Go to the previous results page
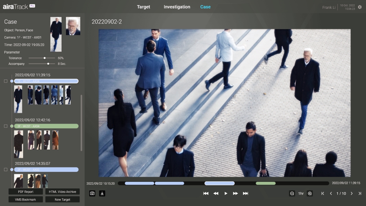 pos(331,193)
